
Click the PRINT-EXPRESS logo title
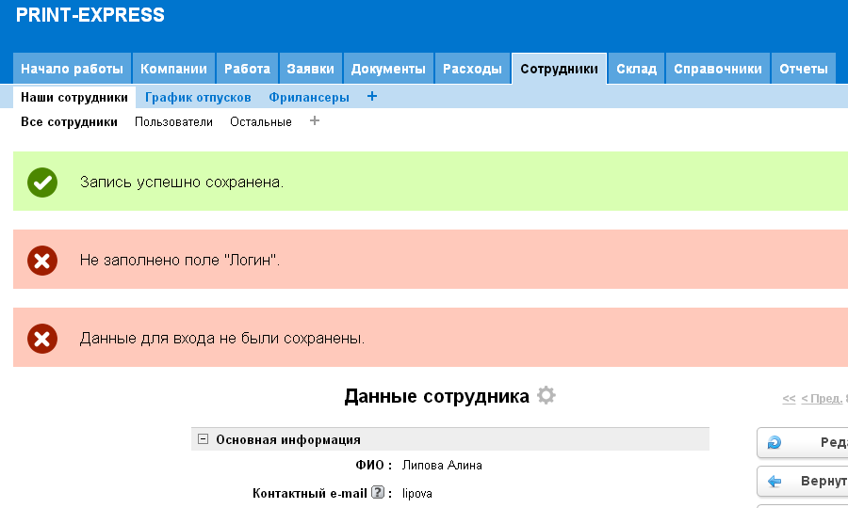(90, 15)
